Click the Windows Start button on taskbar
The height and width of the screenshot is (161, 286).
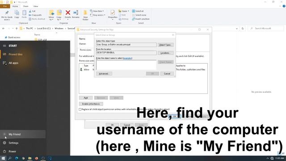coord(3,158)
